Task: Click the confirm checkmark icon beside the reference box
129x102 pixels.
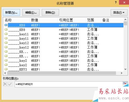Action: [x=10, y=84]
